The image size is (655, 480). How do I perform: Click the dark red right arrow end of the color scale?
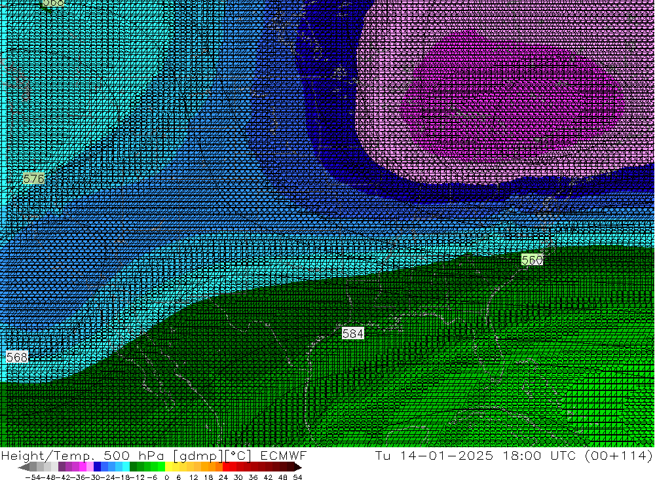297,467
